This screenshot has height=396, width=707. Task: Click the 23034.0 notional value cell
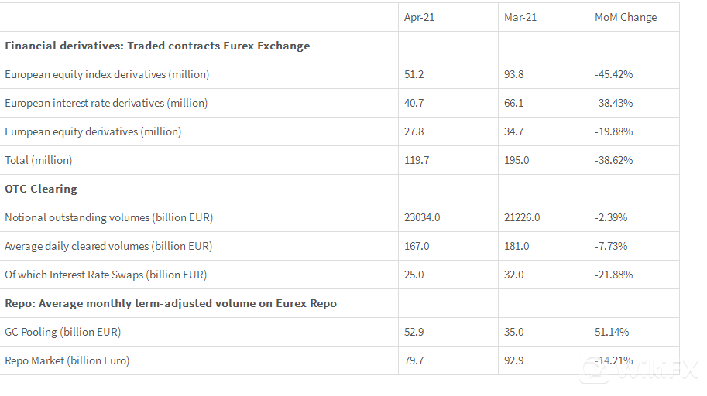point(422,217)
